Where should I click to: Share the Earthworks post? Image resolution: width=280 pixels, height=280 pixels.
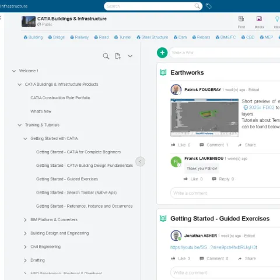point(247,145)
